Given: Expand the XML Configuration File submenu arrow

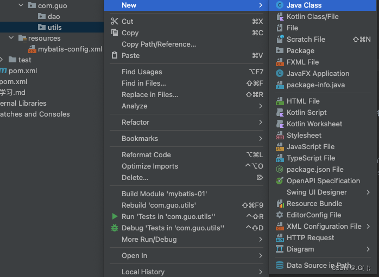Looking at the screenshot, I should 368,227.
